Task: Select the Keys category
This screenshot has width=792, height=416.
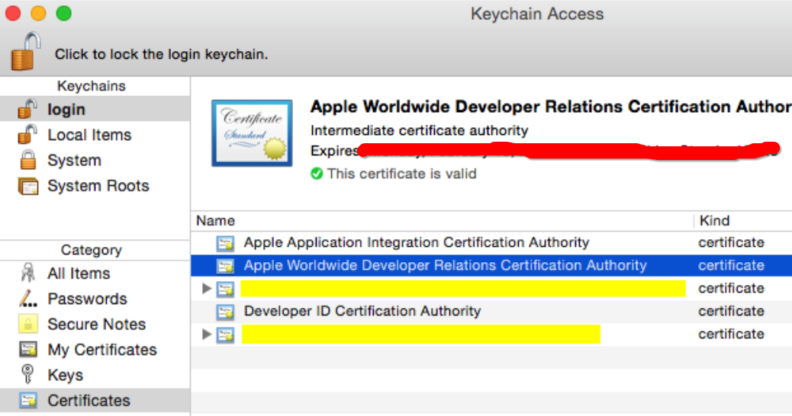Action: pyautogui.click(x=65, y=375)
